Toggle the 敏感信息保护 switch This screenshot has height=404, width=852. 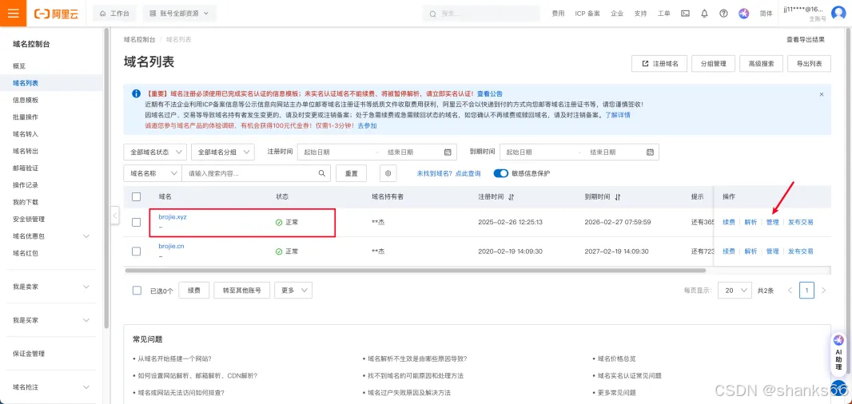coord(500,173)
